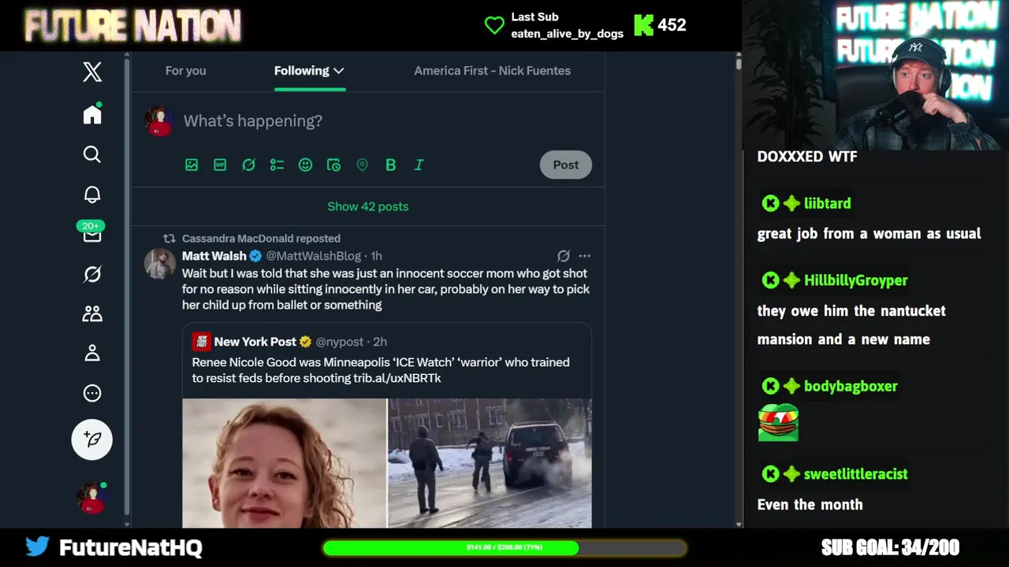Click Show 42 posts link
1009x567 pixels.
tap(367, 206)
